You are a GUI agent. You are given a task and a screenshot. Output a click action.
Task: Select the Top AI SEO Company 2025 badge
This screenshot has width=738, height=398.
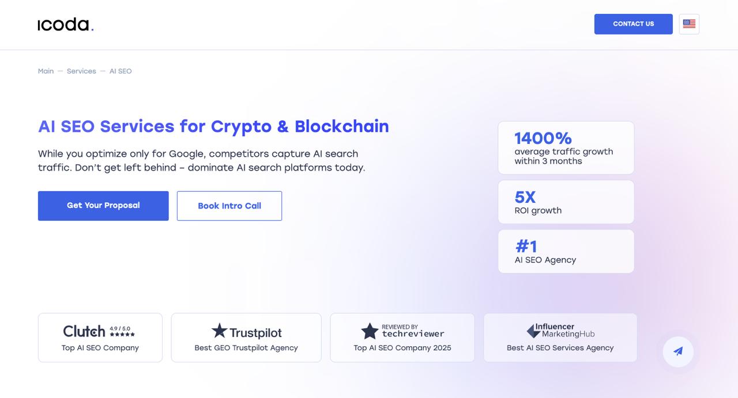coord(402,337)
